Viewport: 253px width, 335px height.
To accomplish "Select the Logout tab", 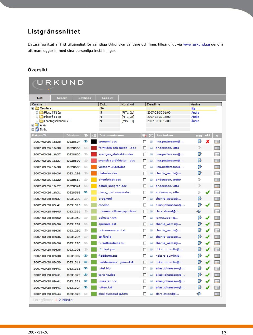I will click(x=107, y=98).
